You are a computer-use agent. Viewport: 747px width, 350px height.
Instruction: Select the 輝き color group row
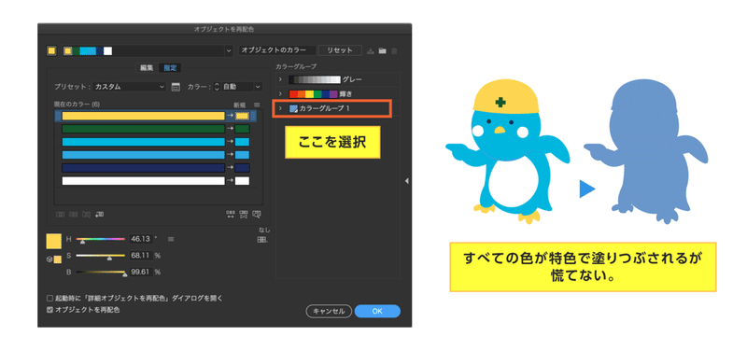(x=337, y=94)
